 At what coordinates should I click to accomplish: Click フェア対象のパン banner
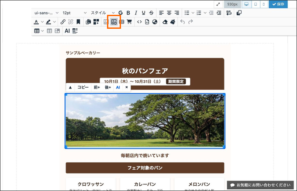[x=145, y=168]
